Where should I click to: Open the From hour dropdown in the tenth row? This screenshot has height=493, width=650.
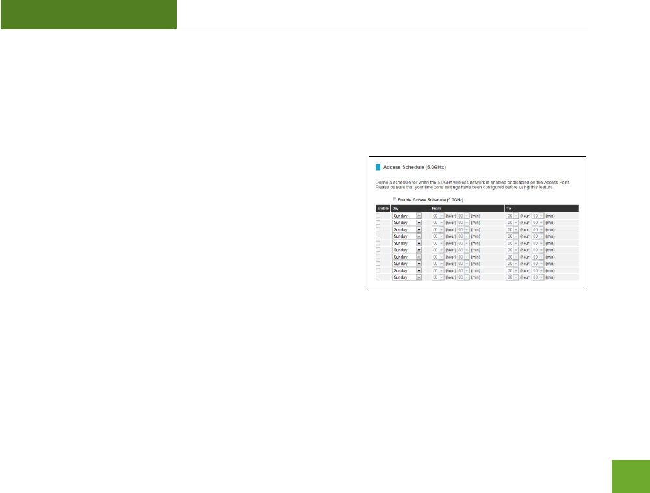click(x=437, y=277)
